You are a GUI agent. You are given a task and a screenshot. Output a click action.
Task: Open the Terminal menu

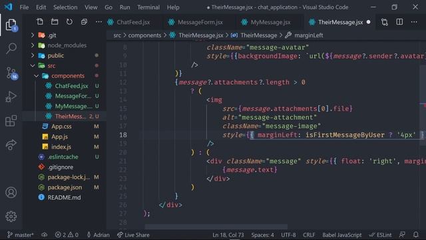[148, 7]
